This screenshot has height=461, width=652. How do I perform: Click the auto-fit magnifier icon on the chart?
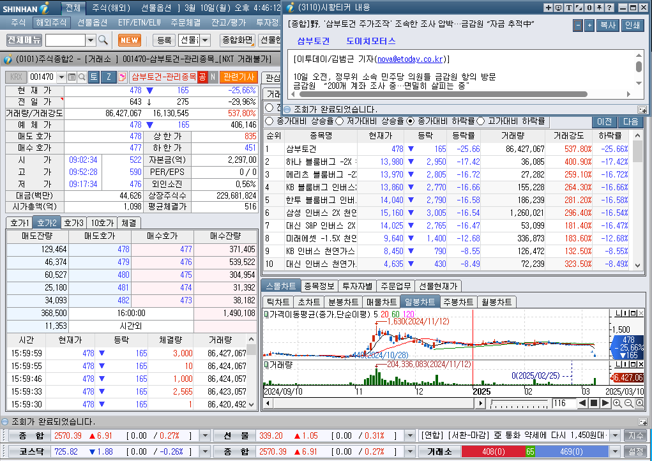tap(639, 403)
